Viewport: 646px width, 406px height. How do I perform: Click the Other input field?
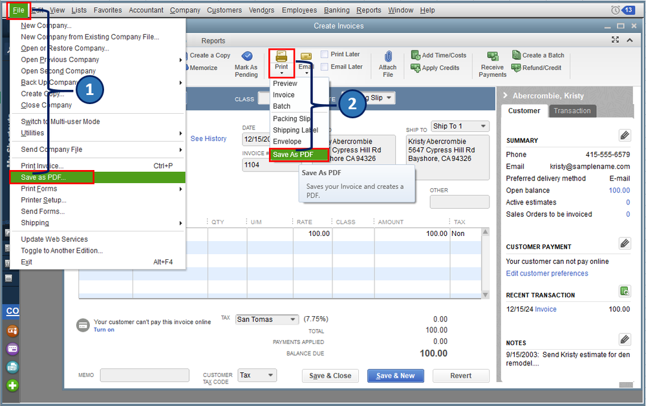459,202
